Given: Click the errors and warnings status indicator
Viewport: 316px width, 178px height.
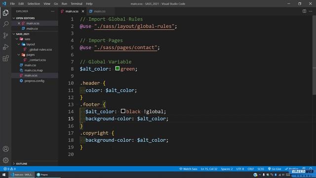Looking at the screenshot, I should (9, 169).
